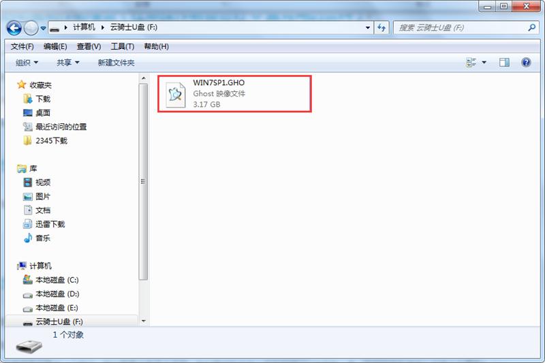Select 计算机 in the address breadcrumb
Screen dimensions: 545x363
[x=84, y=27]
